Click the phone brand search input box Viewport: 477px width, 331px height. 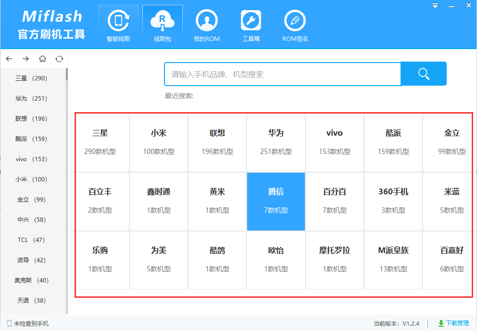[x=283, y=73]
